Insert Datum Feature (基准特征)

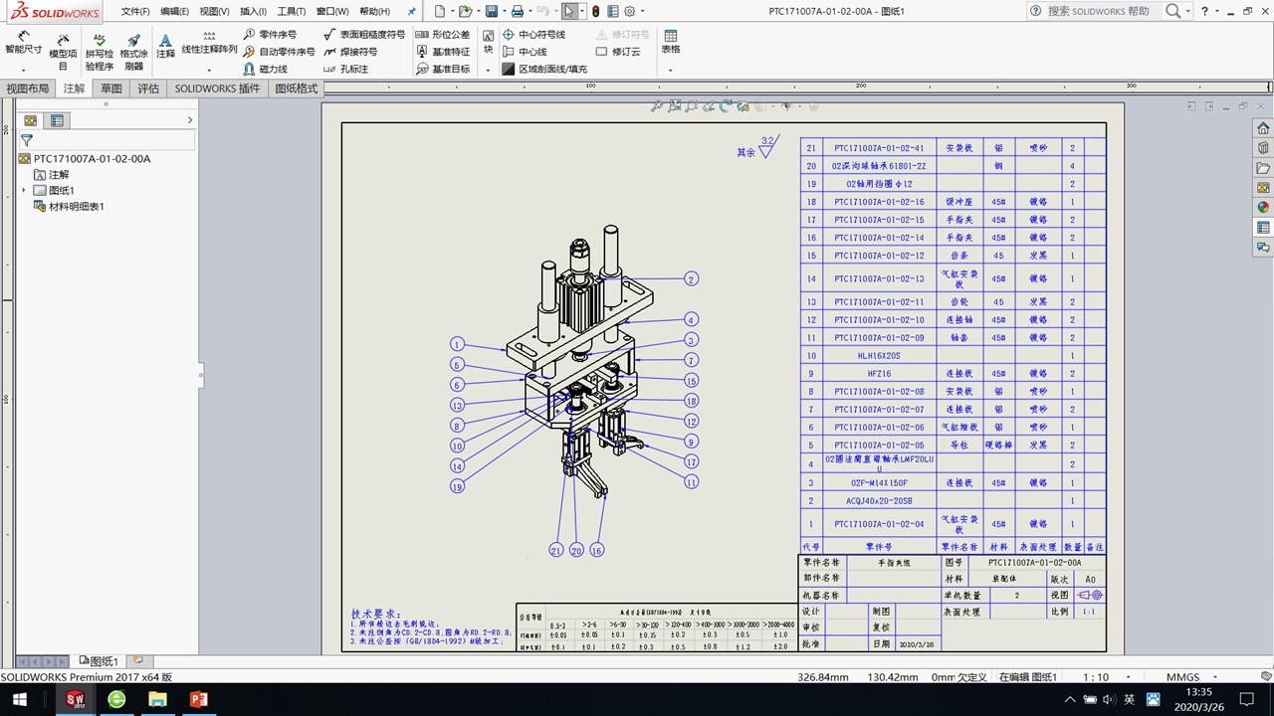pos(442,52)
